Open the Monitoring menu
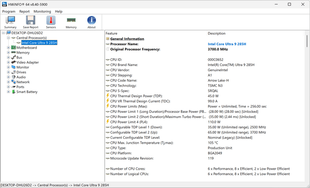This screenshot has width=310, height=188. pyautogui.click(x=42, y=12)
